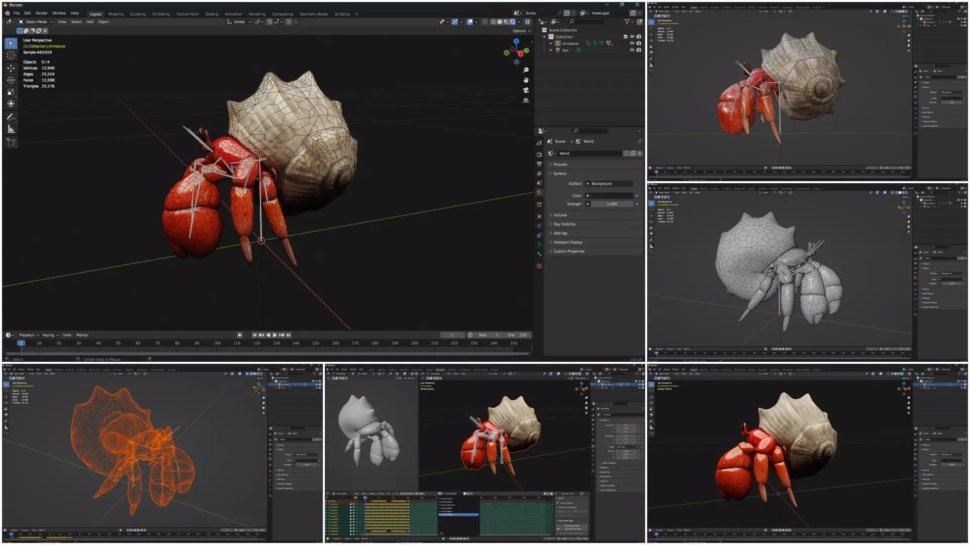Toggle camera view icon in viewport
Screen dimensions: 970x545
point(526,90)
